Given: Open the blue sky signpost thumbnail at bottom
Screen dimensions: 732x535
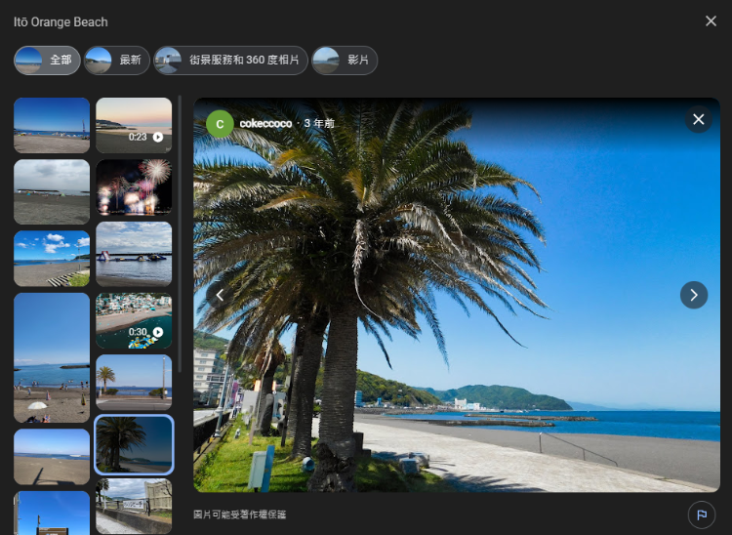Looking at the screenshot, I should [x=52, y=513].
